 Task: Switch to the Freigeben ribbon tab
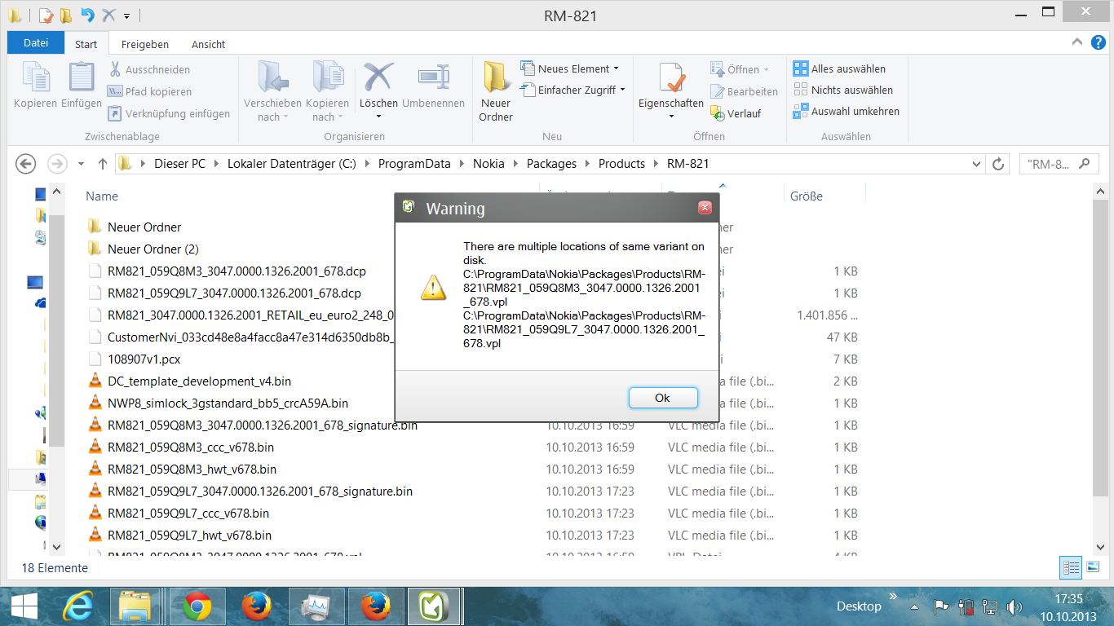point(144,44)
